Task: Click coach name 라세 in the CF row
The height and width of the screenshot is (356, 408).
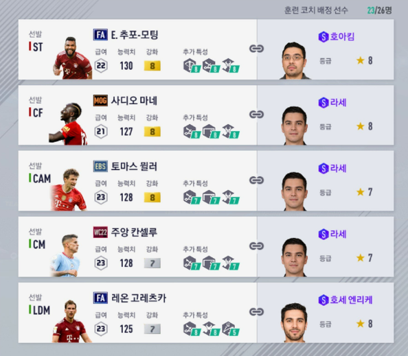Action: (x=338, y=102)
